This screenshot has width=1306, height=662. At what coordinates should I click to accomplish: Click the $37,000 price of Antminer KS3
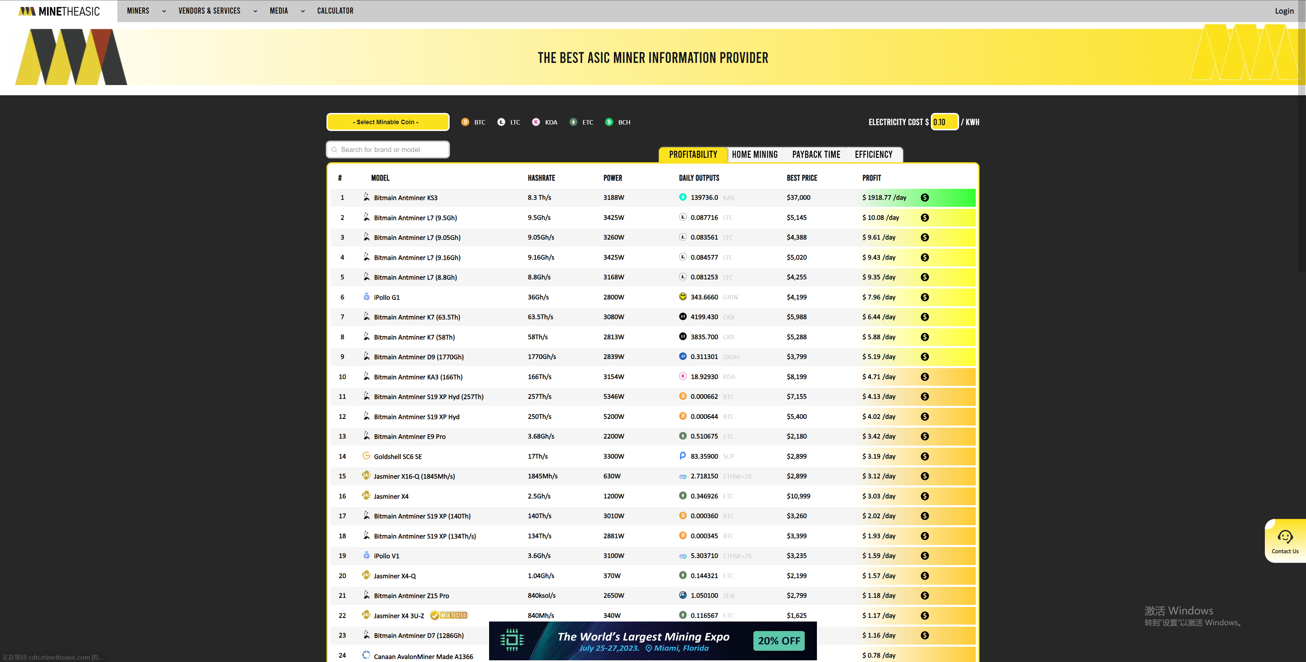pos(799,198)
